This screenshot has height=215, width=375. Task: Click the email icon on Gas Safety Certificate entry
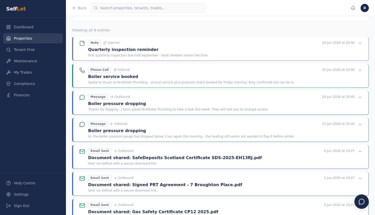pos(82,205)
